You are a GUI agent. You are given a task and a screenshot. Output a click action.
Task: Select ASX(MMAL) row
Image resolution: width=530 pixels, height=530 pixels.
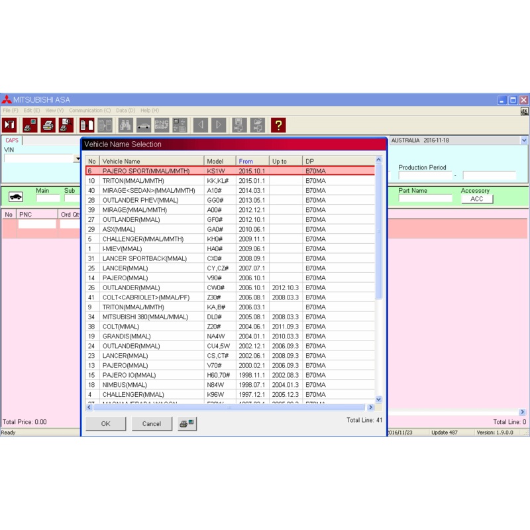tap(230, 229)
